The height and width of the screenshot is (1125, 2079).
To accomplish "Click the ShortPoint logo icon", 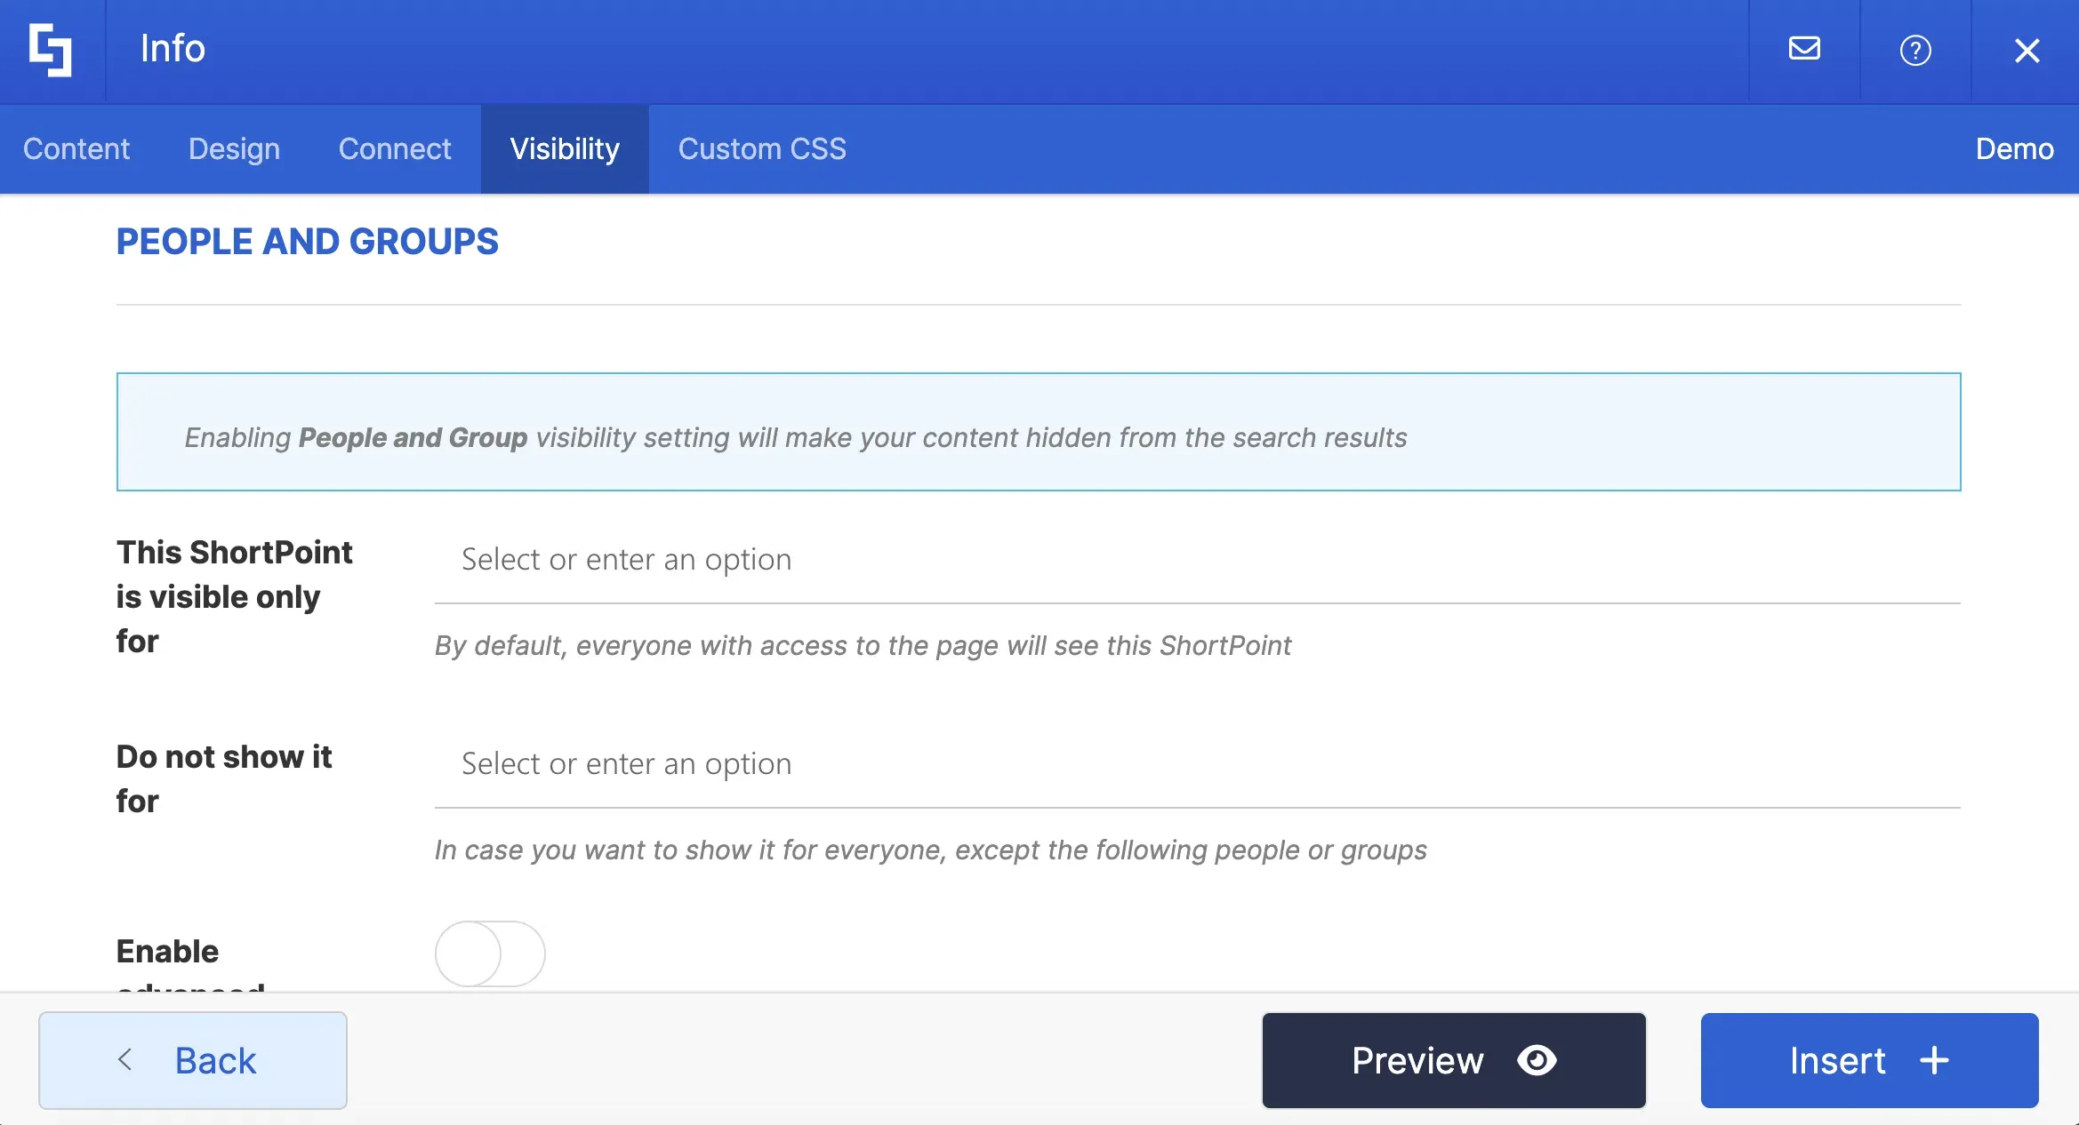I will [x=51, y=50].
